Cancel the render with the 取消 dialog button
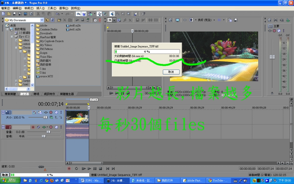The width and height of the screenshot is (294, 184). point(171,72)
